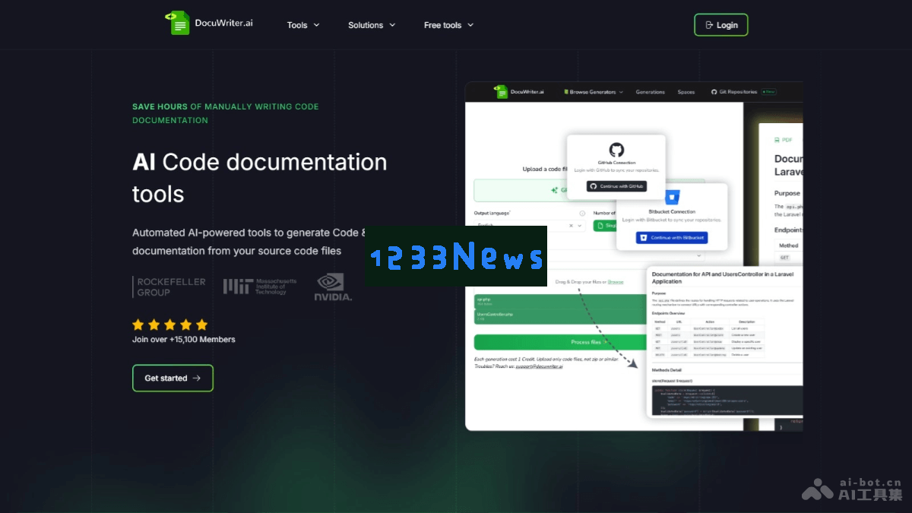The height and width of the screenshot is (513, 912).
Task: Expand the Output language dropdown chevron
Action: pyautogui.click(x=580, y=226)
